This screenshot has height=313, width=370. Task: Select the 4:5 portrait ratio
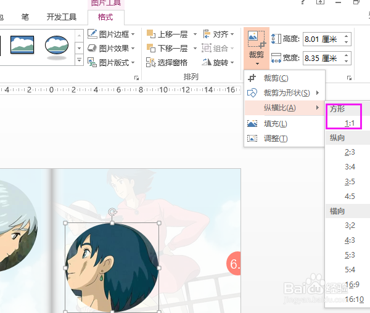pyautogui.click(x=350, y=197)
